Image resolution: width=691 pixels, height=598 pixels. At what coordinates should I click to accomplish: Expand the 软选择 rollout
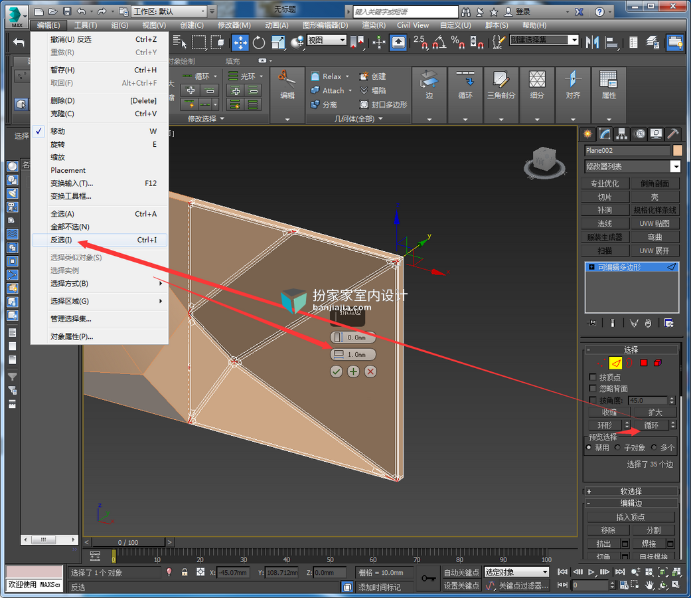pos(631,491)
